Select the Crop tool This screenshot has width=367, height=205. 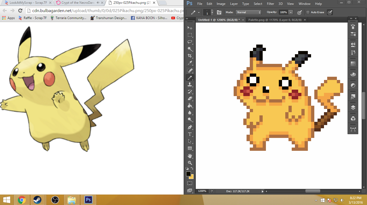pyautogui.click(x=190, y=56)
